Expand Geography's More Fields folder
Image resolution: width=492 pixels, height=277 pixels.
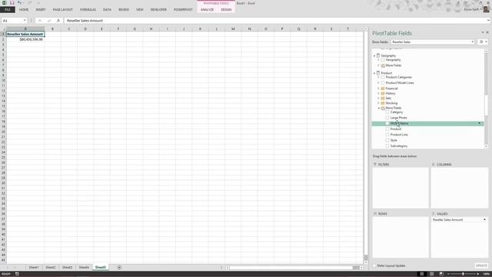(379, 65)
